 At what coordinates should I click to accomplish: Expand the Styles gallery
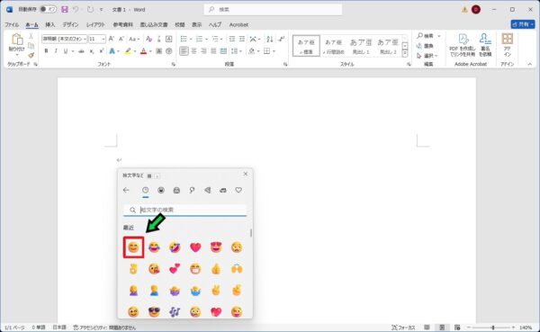click(x=405, y=54)
